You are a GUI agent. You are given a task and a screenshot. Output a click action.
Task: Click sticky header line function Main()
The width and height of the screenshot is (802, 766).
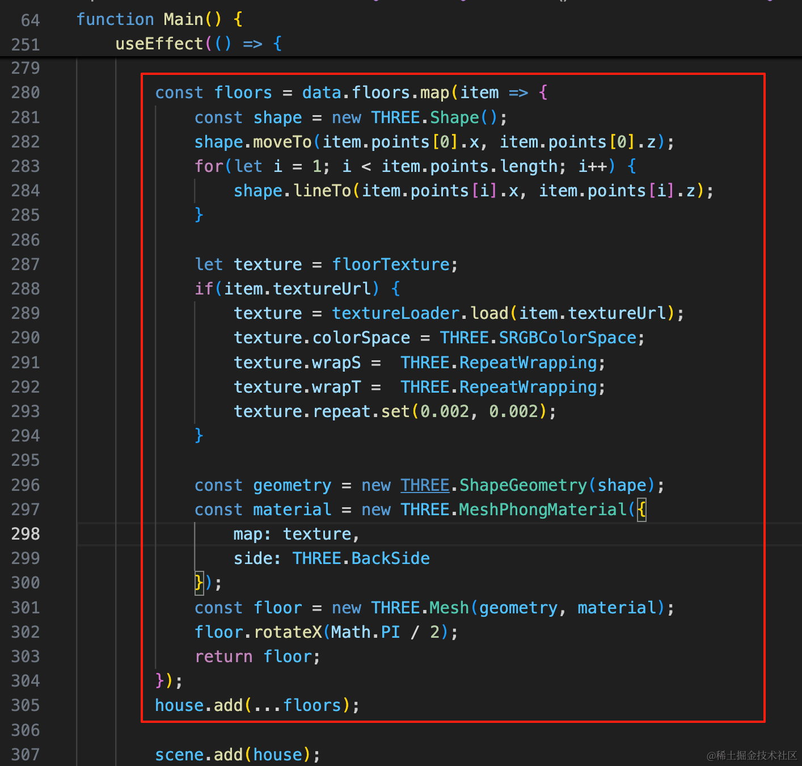point(160,19)
